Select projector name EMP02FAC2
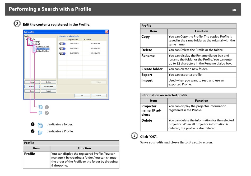 point(75,49)
